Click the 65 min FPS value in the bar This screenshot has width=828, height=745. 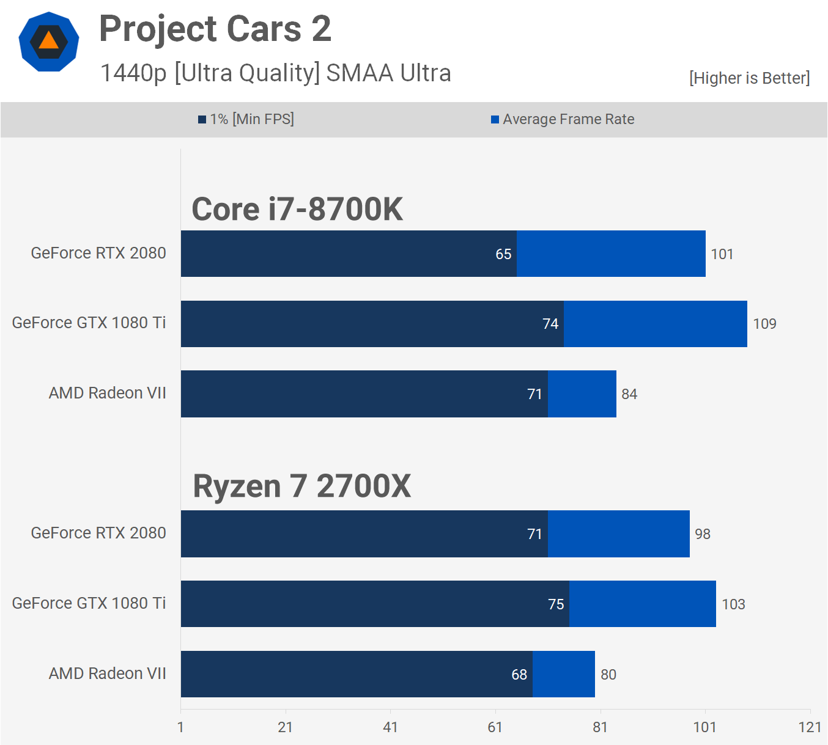pyautogui.click(x=503, y=254)
